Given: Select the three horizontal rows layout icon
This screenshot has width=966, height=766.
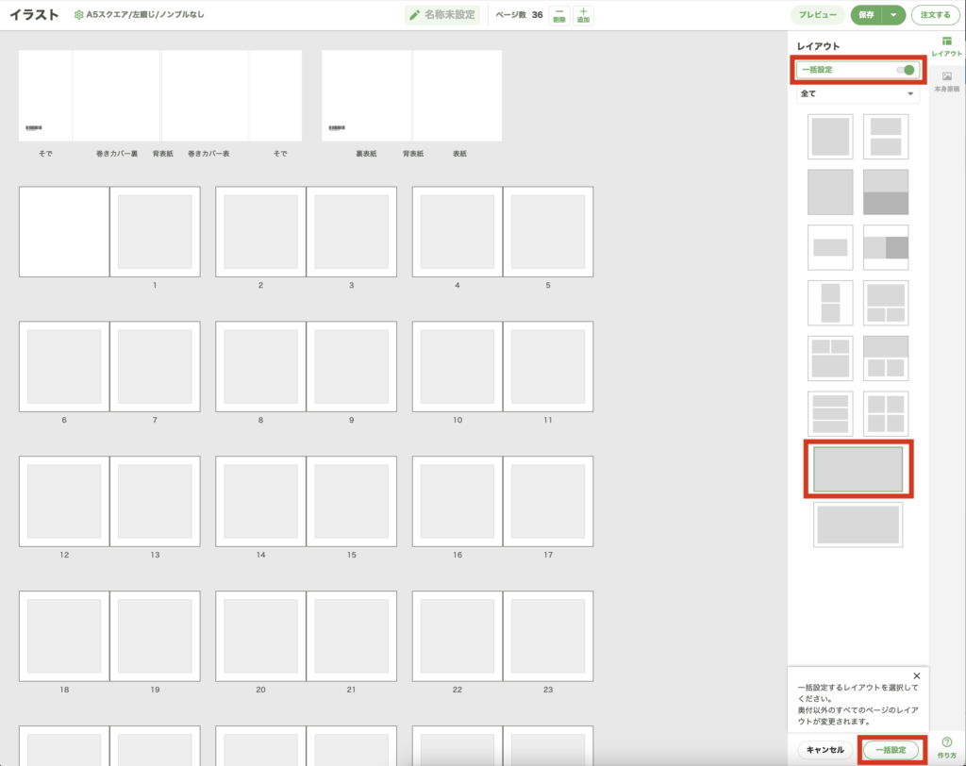Looking at the screenshot, I should pos(830,413).
